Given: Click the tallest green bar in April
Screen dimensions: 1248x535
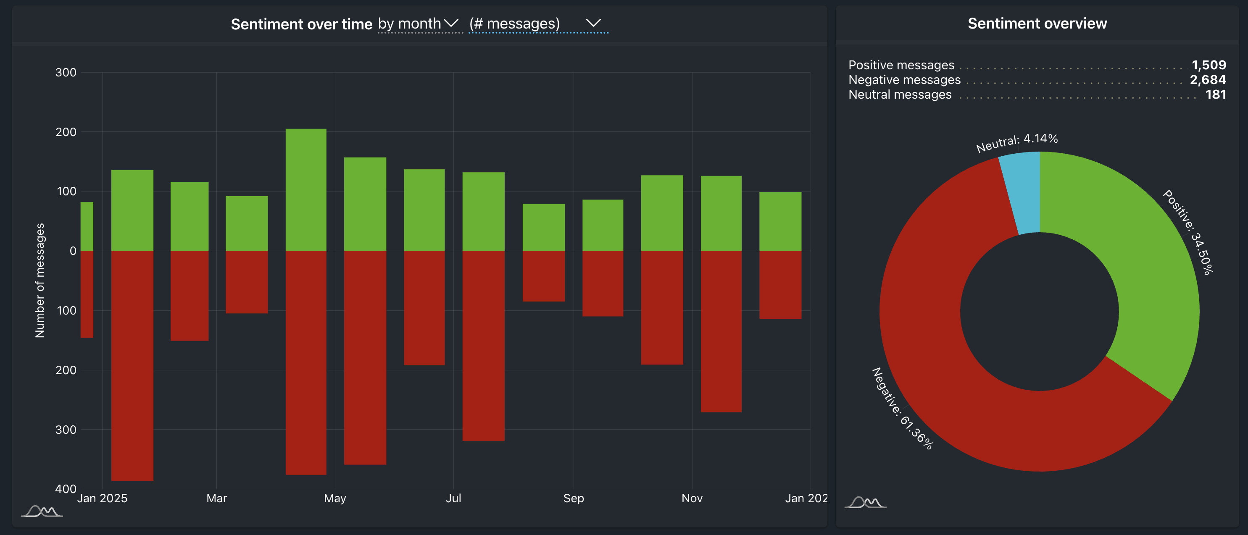Looking at the screenshot, I should [306, 189].
